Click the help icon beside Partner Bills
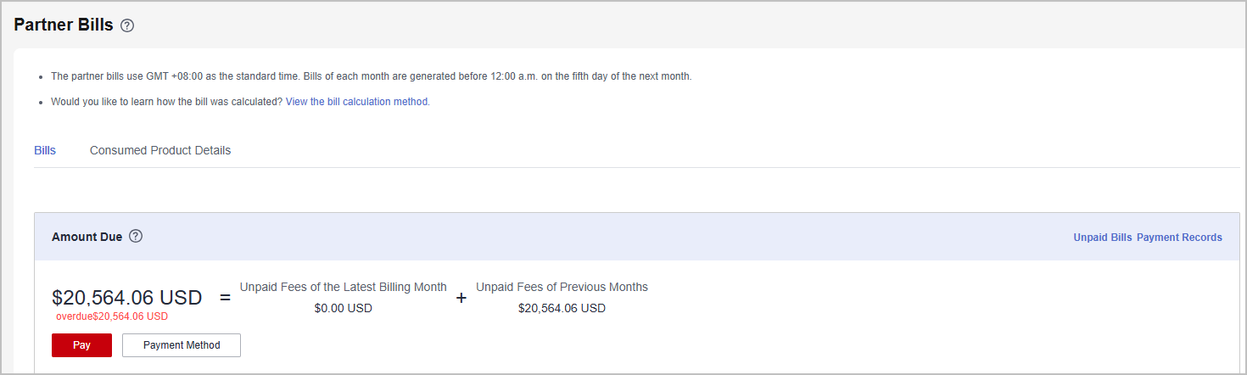This screenshot has height=375, width=1247. [127, 25]
